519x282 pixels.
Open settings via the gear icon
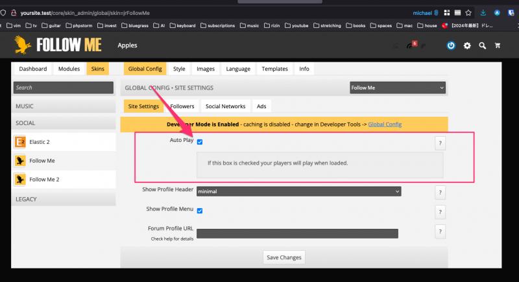pos(467,45)
